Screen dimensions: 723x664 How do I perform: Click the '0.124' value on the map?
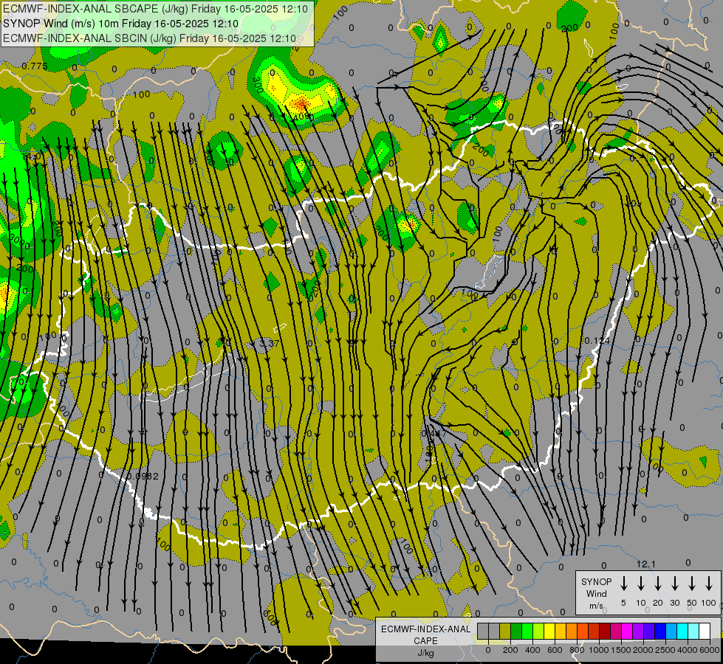(x=597, y=341)
